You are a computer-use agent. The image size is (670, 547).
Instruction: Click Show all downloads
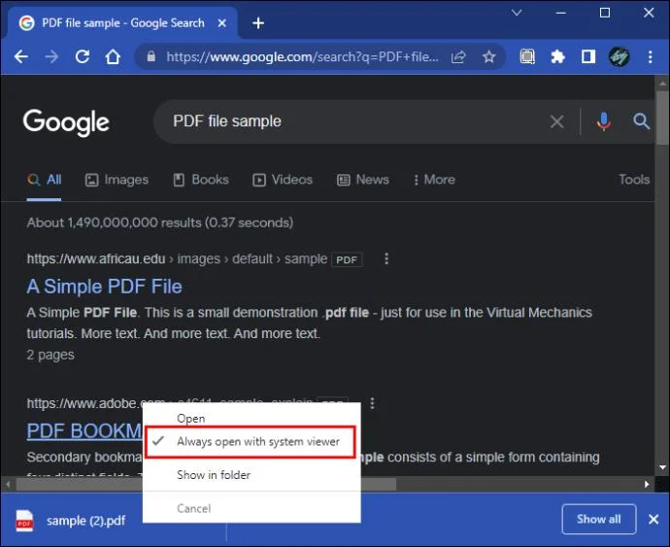tap(599, 519)
